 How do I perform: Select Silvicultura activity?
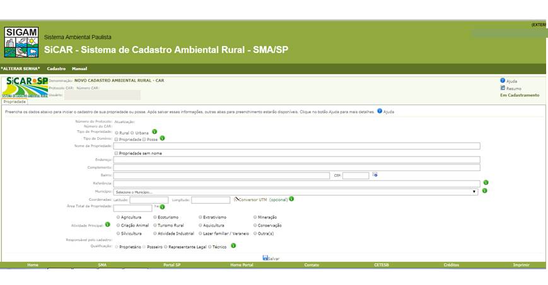click(x=118, y=233)
